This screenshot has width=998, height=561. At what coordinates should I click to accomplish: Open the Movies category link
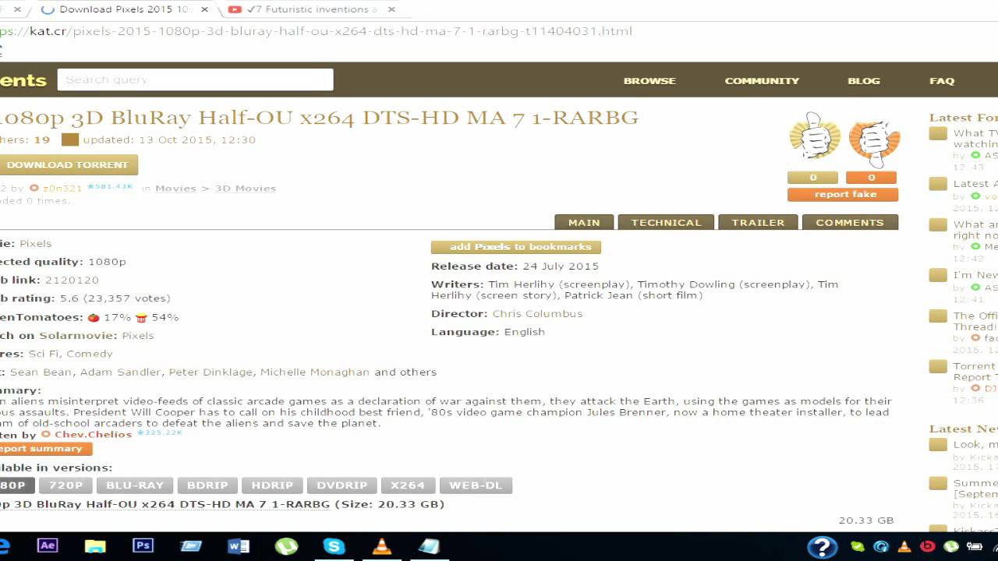click(x=175, y=189)
